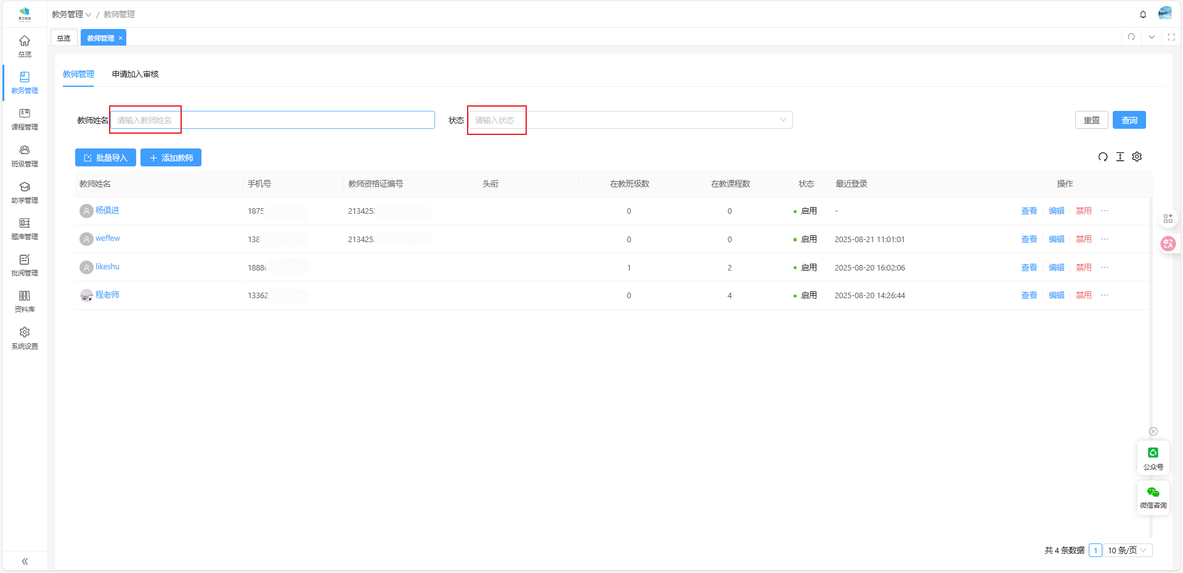Expand the 状态 filter dropdown

click(x=630, y=120)
